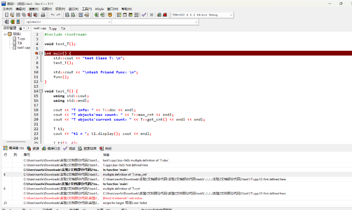Open the 窗口[W] menu
352x210 pixels.
(112, 9)
